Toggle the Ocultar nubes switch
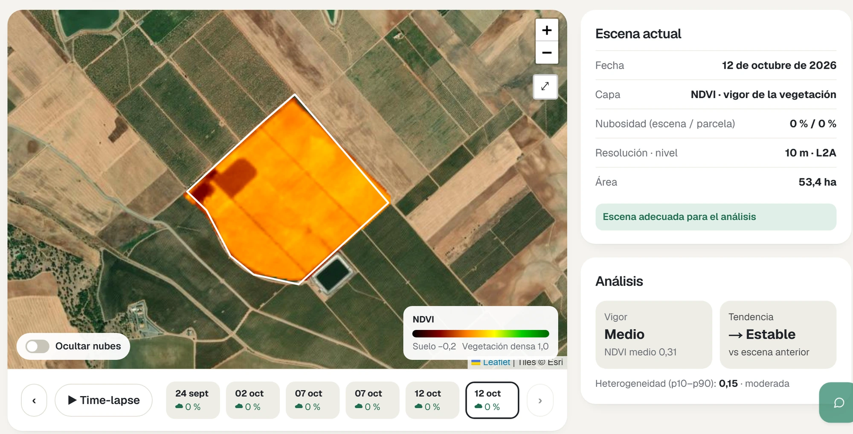The height and width of the screenshot is (434, 853). 38,346
